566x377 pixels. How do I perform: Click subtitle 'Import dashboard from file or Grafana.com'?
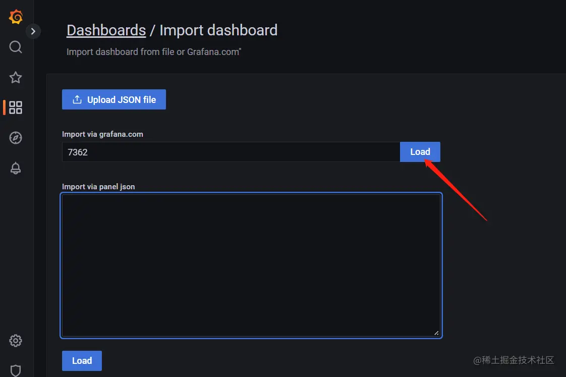(154, 52)
